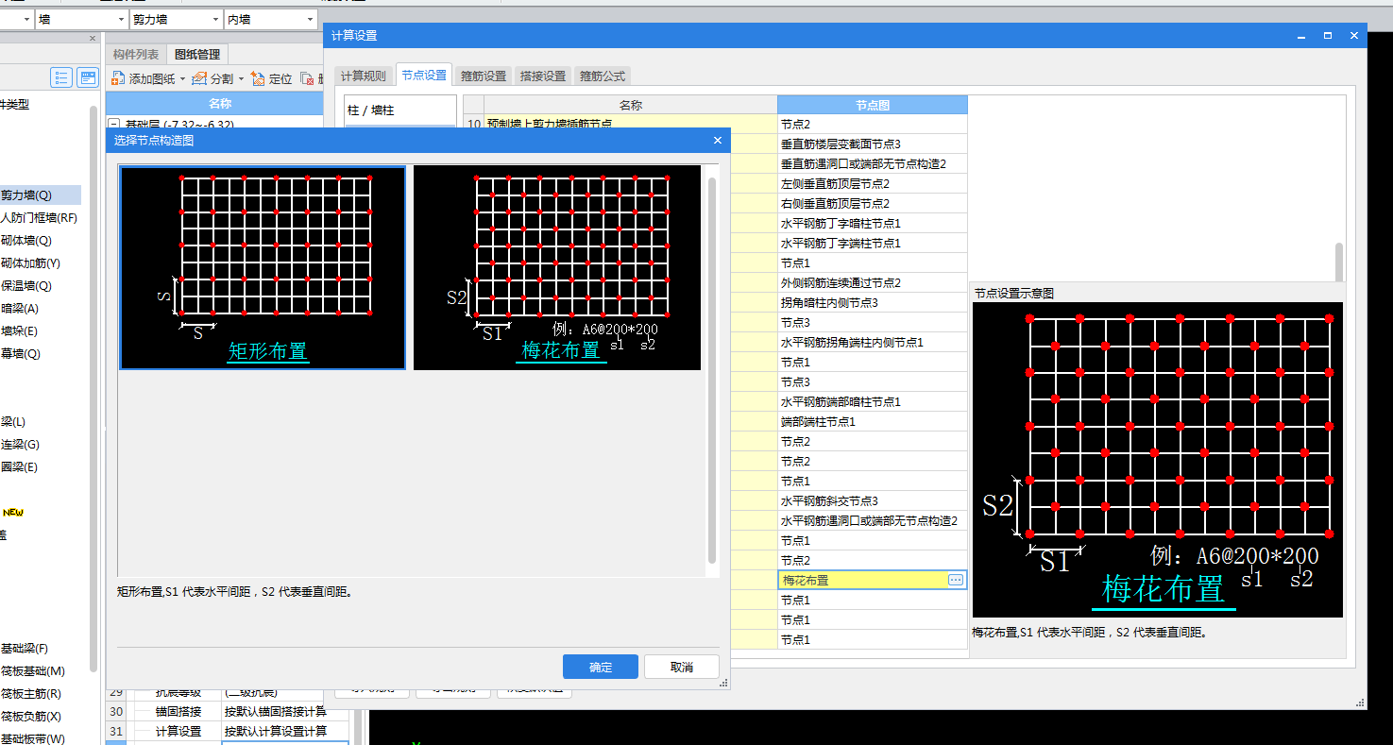Image resolution: width=1393 pixels, height=745 pixels.
Task: Close the left navigation panel
Action: (x=93, y=39)
